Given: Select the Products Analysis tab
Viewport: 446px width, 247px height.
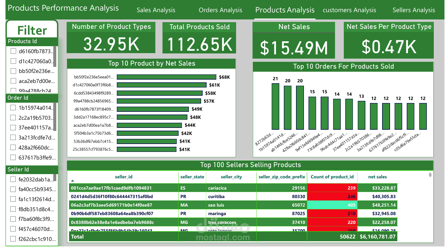Looking at the screenshot, I should (x=285, y=10).
